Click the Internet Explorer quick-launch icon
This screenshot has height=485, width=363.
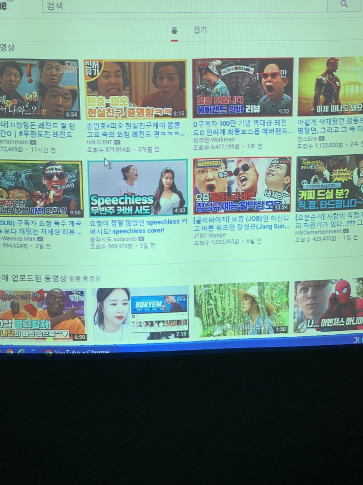click(21, 352)
